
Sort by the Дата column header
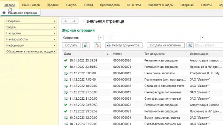tap(86, 54)
